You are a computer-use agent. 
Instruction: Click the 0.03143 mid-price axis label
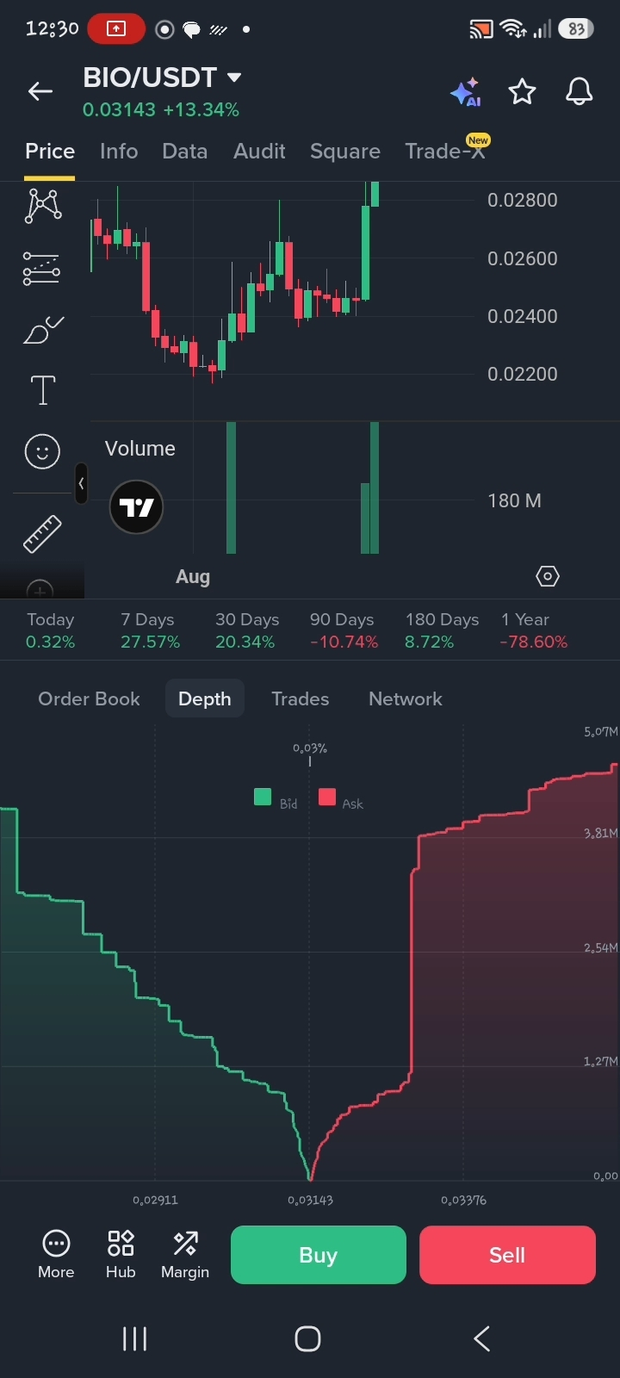(310, 1200)
